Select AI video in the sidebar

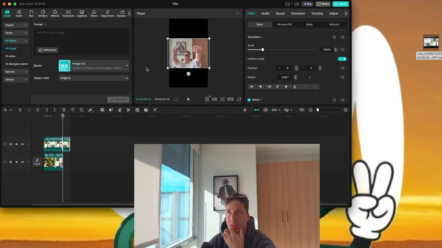point(10,56)
